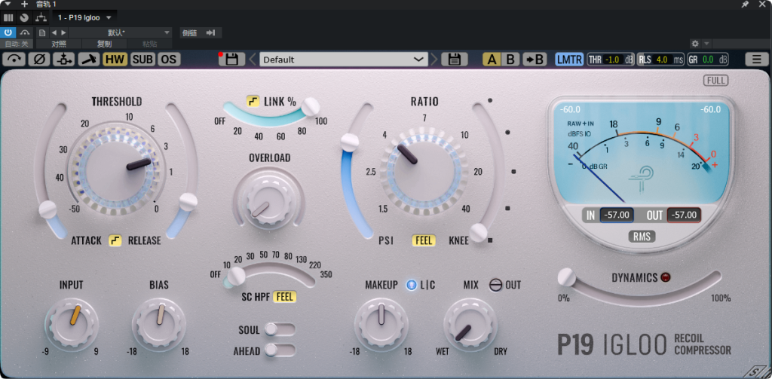
Task: Toggle the FEEL button between PSI and KNEE
Action: click(424, 240)
